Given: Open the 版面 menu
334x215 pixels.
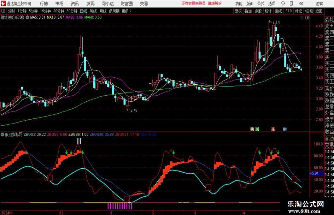Looking at the screenshot, I should [x=250, y=4].
